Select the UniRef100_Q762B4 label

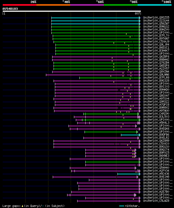tap(156, 63)
